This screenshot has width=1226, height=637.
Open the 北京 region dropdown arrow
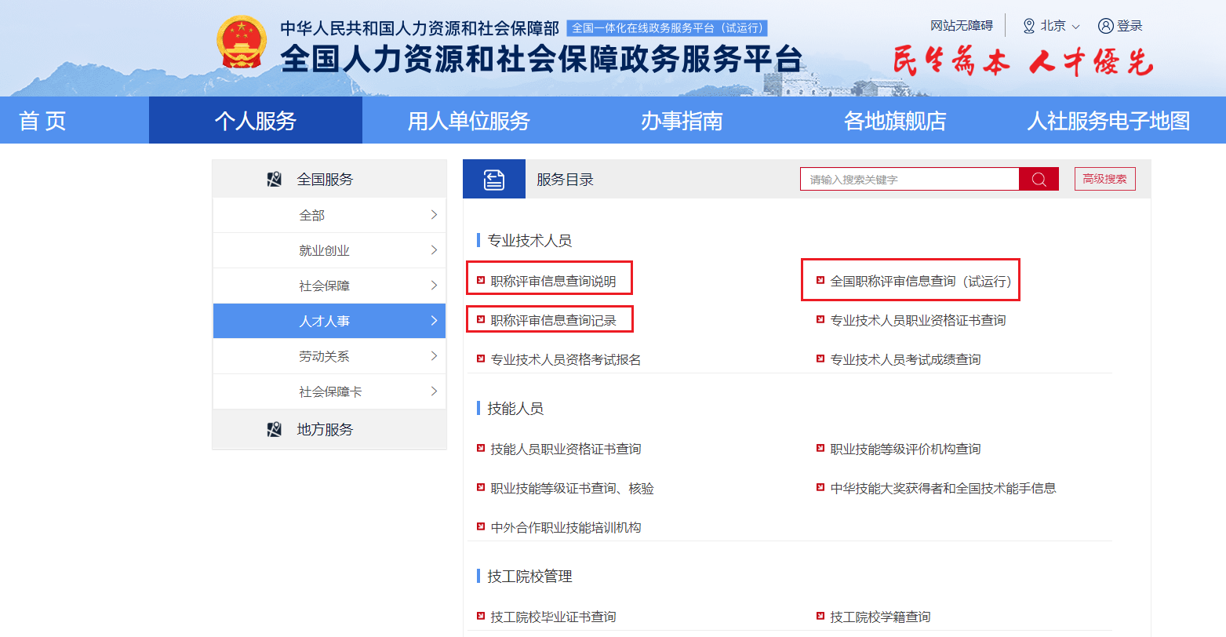coord(1075,27)
